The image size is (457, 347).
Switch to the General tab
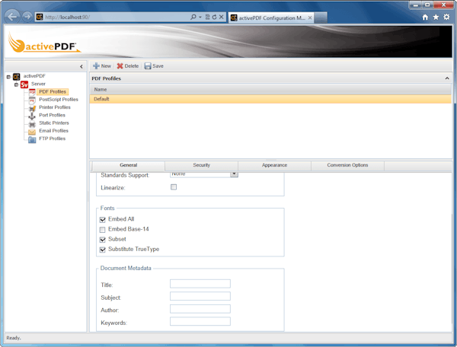point(128,165)
